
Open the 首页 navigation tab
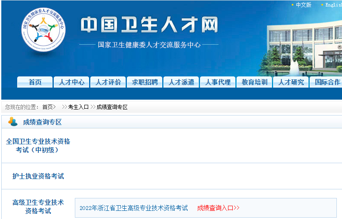click(35, 82)
